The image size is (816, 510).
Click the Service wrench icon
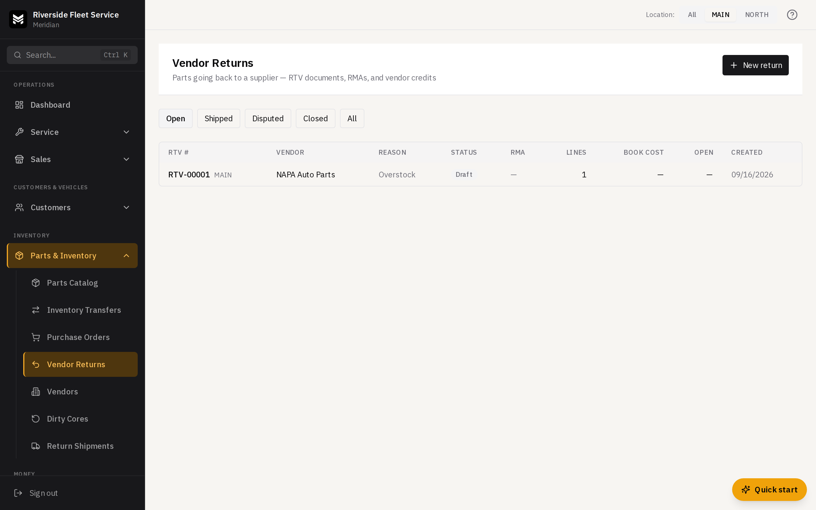(x=19, y=132)
